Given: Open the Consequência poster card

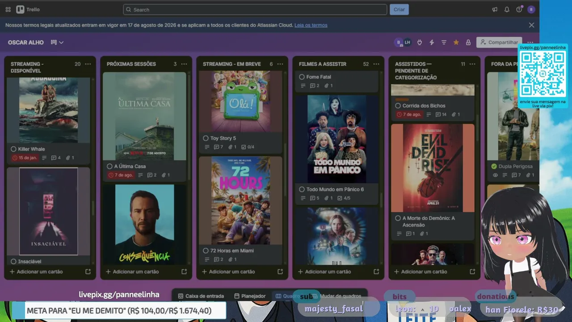Looking at the screenshot, I should pyautogui.click(x=144, y=225).
